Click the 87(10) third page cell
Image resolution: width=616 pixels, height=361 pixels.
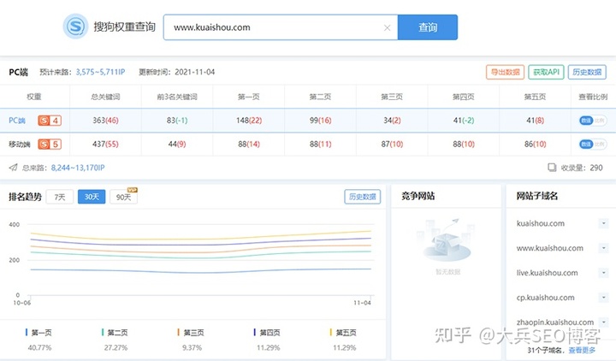coord(392,145)
